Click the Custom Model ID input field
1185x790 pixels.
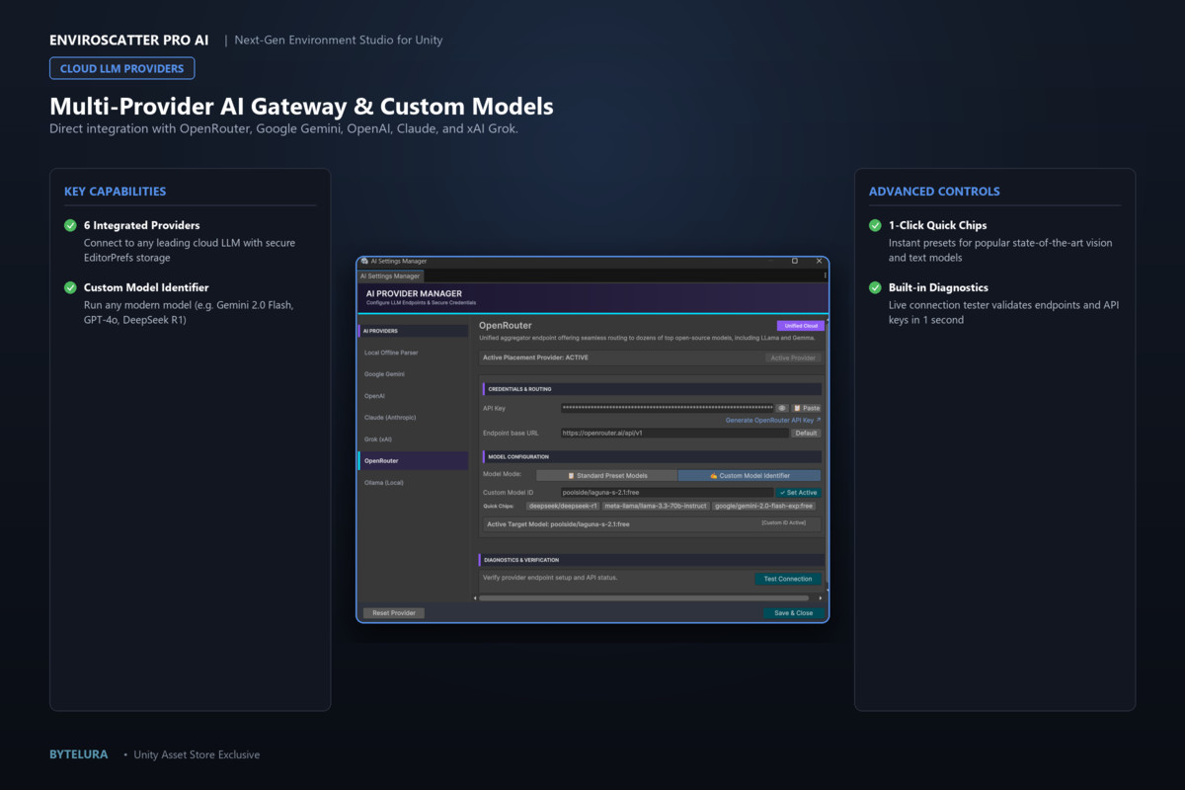click(667, 492)
